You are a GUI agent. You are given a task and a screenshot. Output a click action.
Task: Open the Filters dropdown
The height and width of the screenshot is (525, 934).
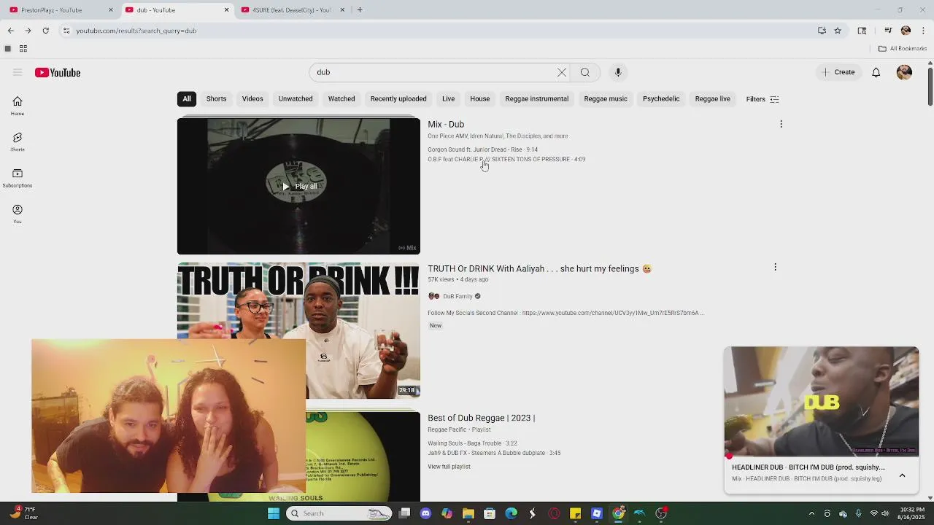763,99
